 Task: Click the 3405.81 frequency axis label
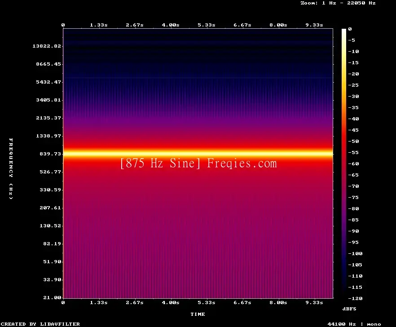[x=48, y=100]
